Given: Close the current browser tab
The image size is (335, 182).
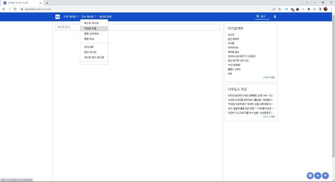Looking at the screenshot, I should click(40, 3).
